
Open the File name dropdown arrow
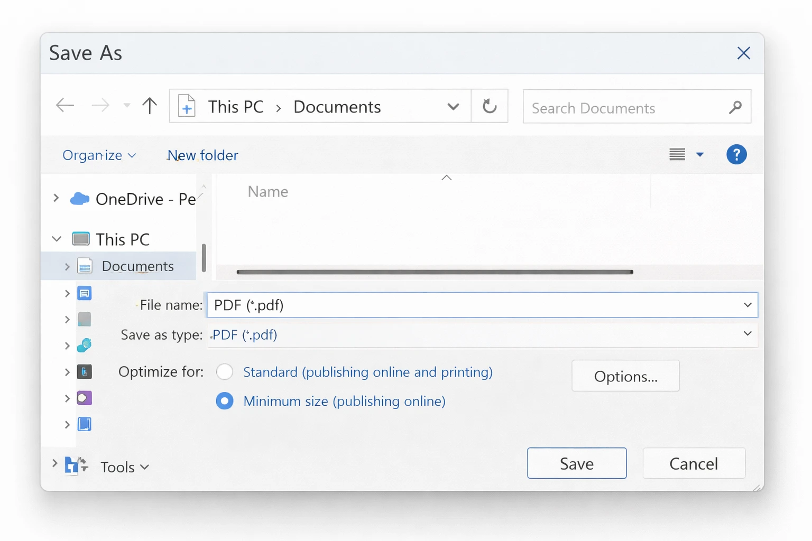pos(748,305)
